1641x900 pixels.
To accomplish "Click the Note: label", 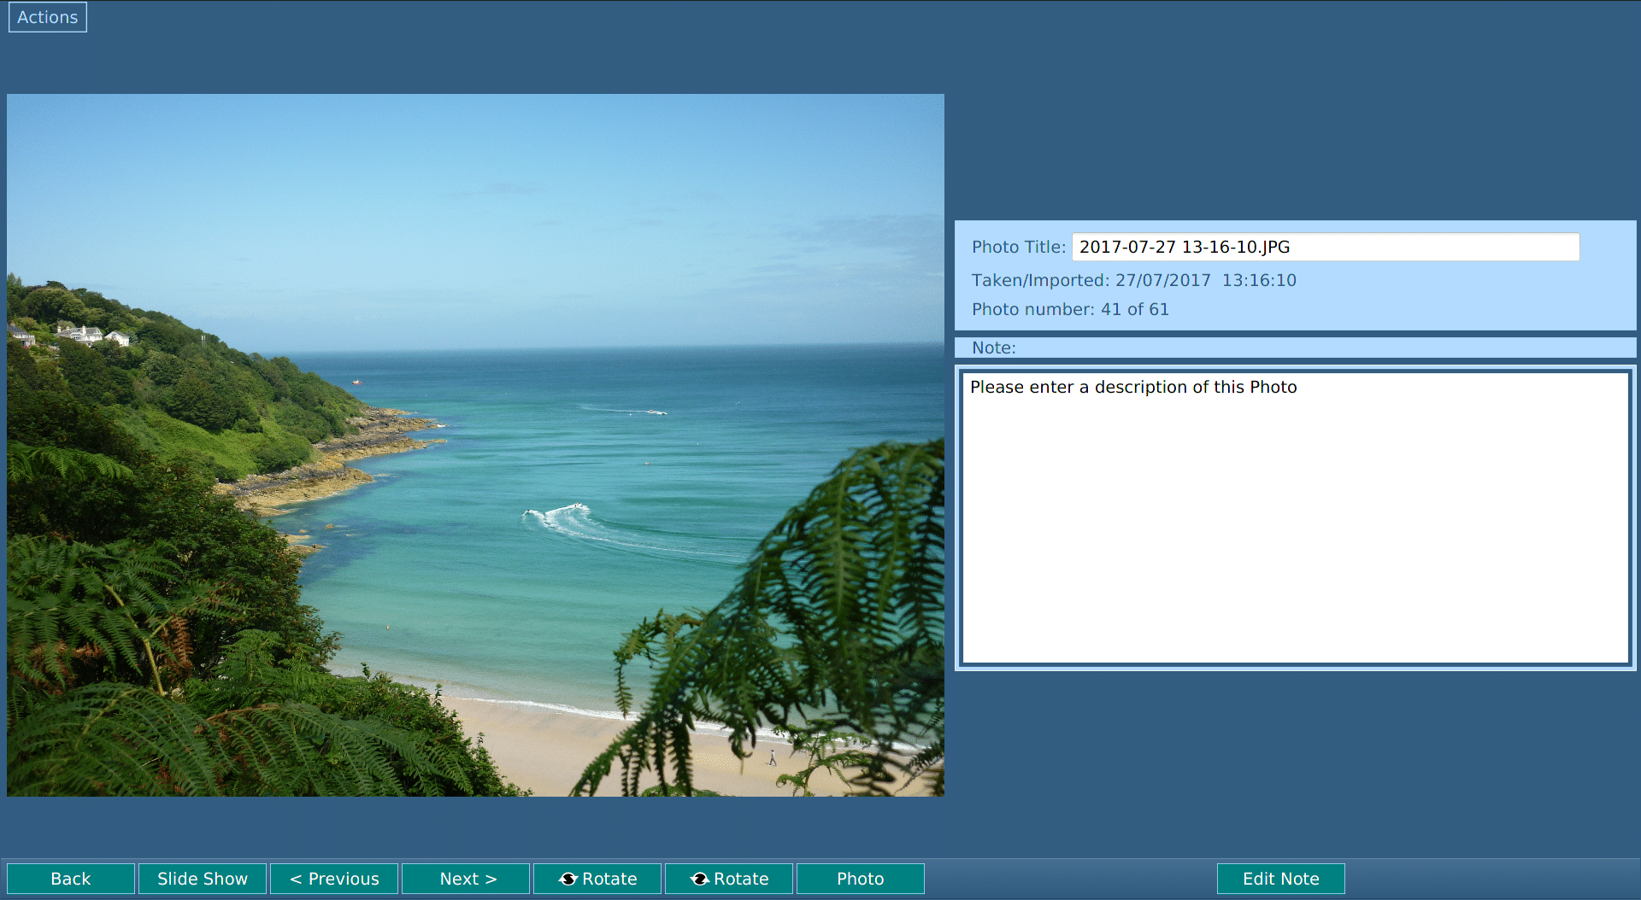I will tap(994, 348).
